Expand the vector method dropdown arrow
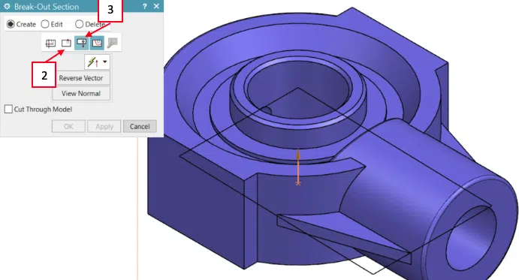Screen dimensions: 519x280 [x=105, y=62]
